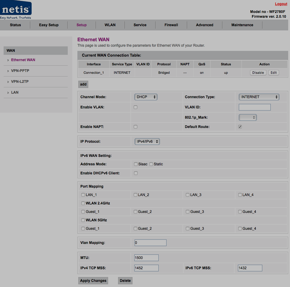Disable Connection_1 in the WAN table
Screen dimensions: 290x287
coord(258,73)
